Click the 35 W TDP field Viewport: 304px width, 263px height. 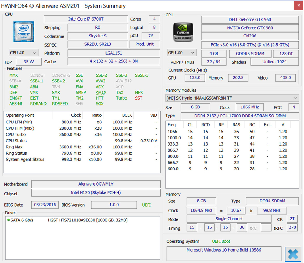pos(29,62)
